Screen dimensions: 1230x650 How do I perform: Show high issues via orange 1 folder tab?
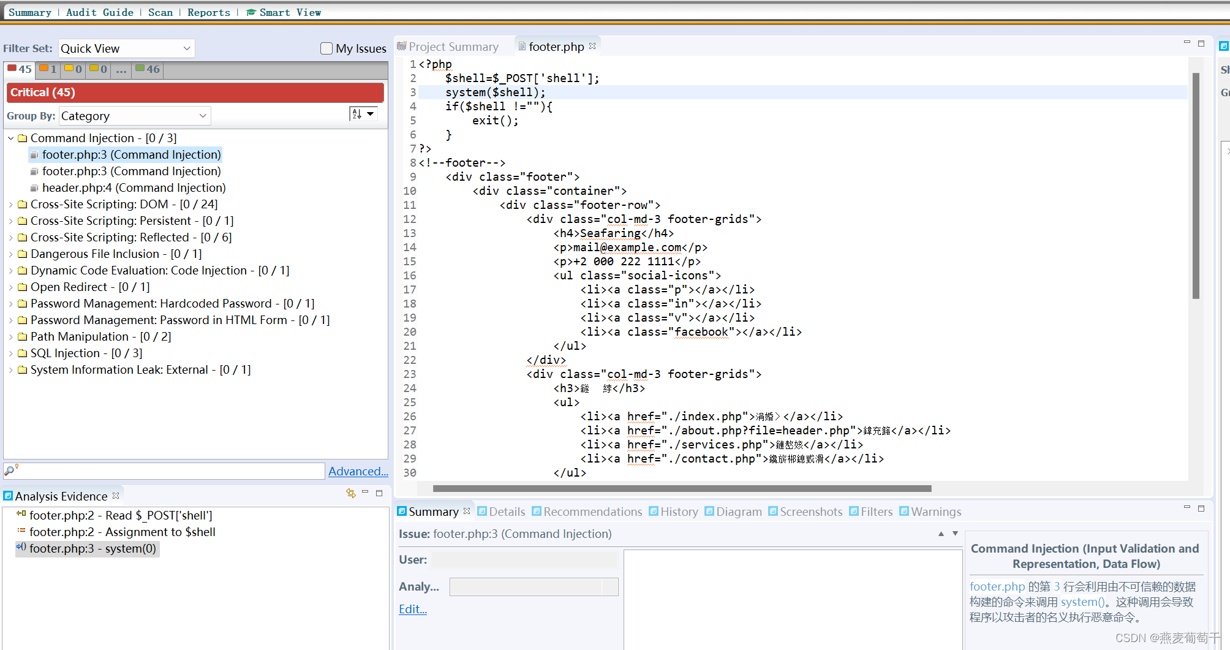tap(48, 69)
